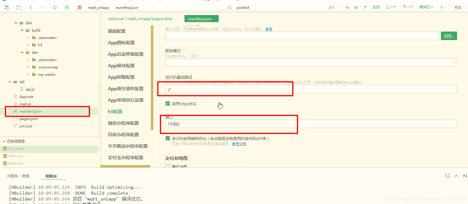Click the 端口 input showing 17082
This screenshot has width=468, height=204.
311,124
